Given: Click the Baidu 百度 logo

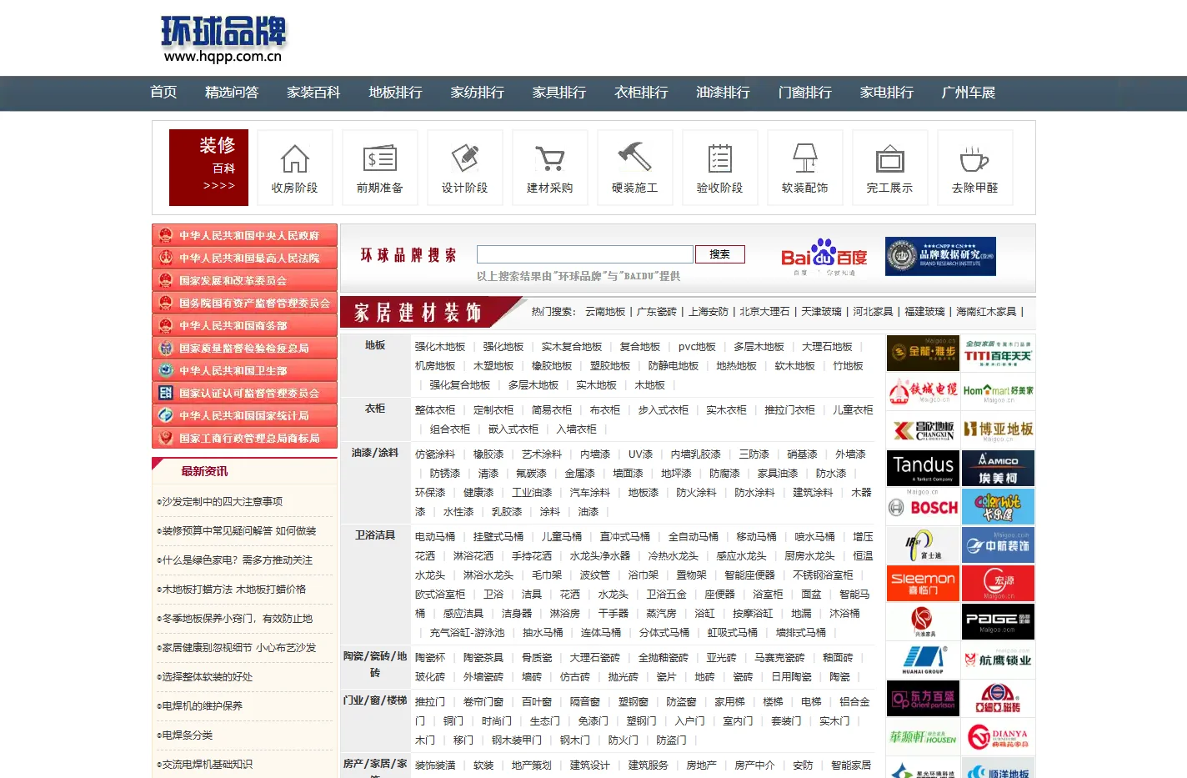Looking at the screenshot, I should coord(824,257).
